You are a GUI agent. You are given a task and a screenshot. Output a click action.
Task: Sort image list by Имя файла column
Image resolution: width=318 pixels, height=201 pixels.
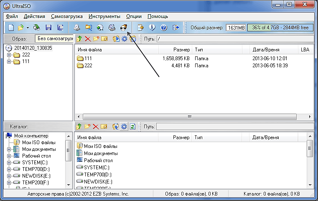(x=117, y=50)
